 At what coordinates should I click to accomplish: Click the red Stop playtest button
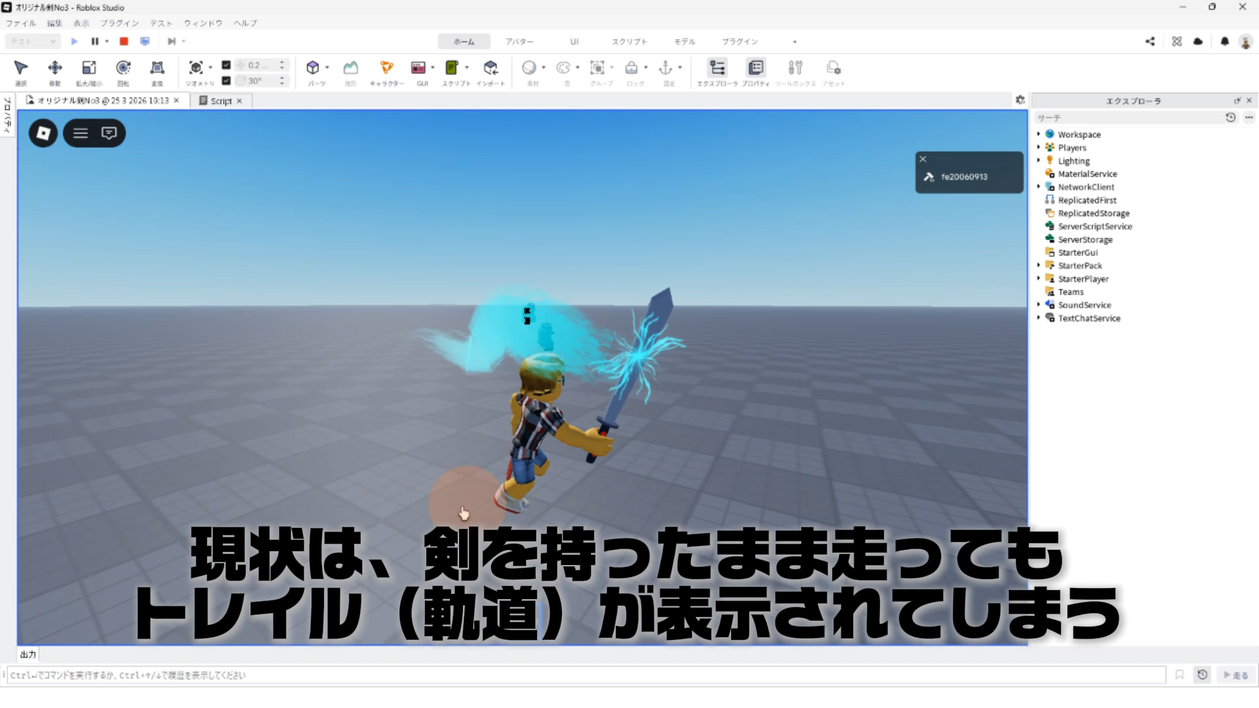tap(124, 41)
